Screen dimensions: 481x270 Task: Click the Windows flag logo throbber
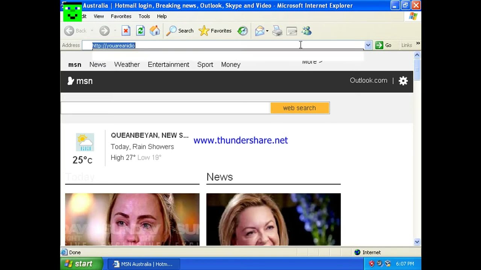click(413, 16)
